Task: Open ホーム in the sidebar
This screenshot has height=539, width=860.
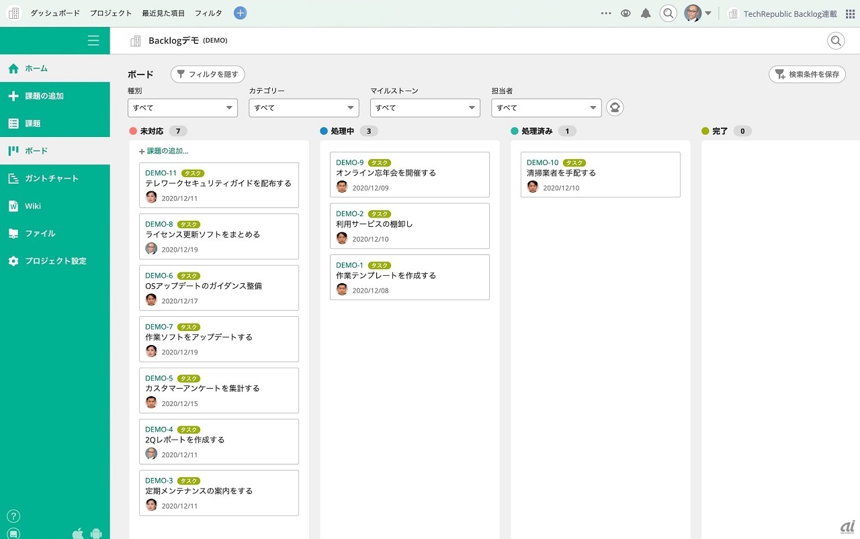Action: point(55,68)
